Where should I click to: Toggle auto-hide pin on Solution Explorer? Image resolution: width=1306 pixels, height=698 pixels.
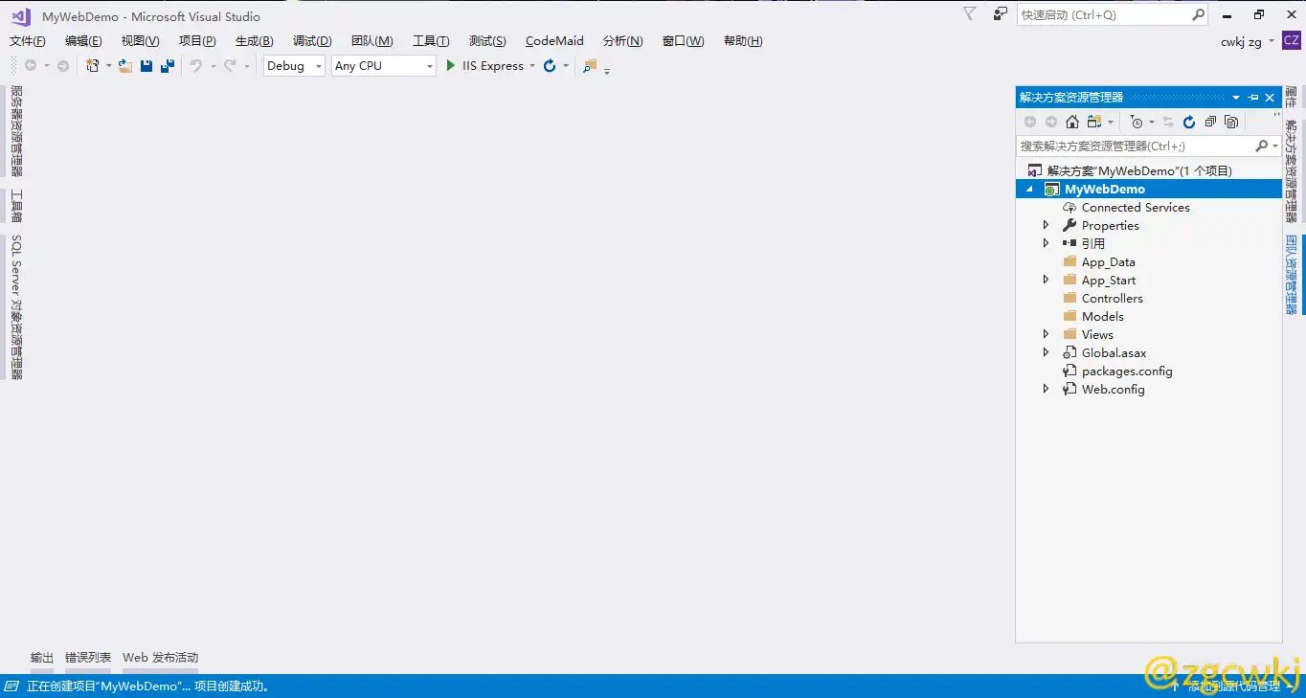coord(1253,98)
